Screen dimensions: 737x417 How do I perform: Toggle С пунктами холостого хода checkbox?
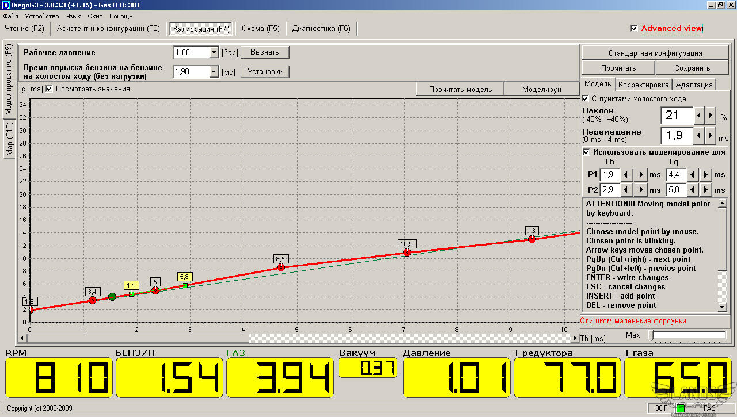click(x=586, y=98)
